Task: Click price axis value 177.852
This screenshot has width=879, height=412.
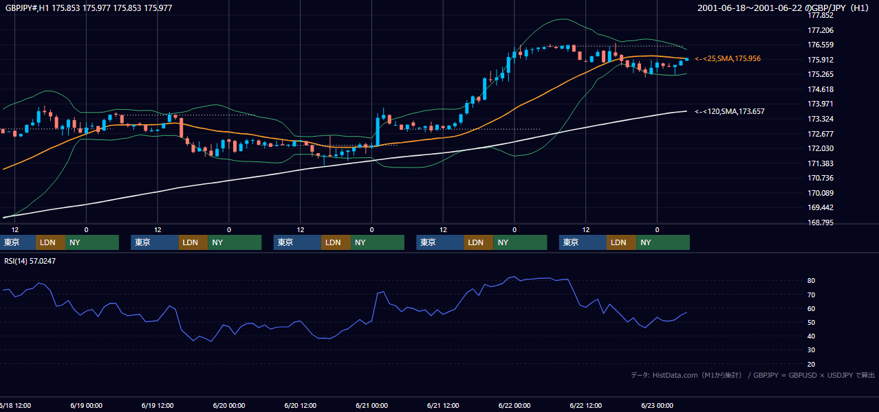Action: (820, 15)
